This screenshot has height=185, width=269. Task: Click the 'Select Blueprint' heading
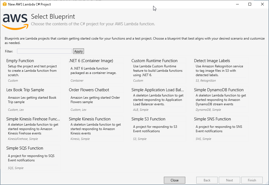(53, 16)
